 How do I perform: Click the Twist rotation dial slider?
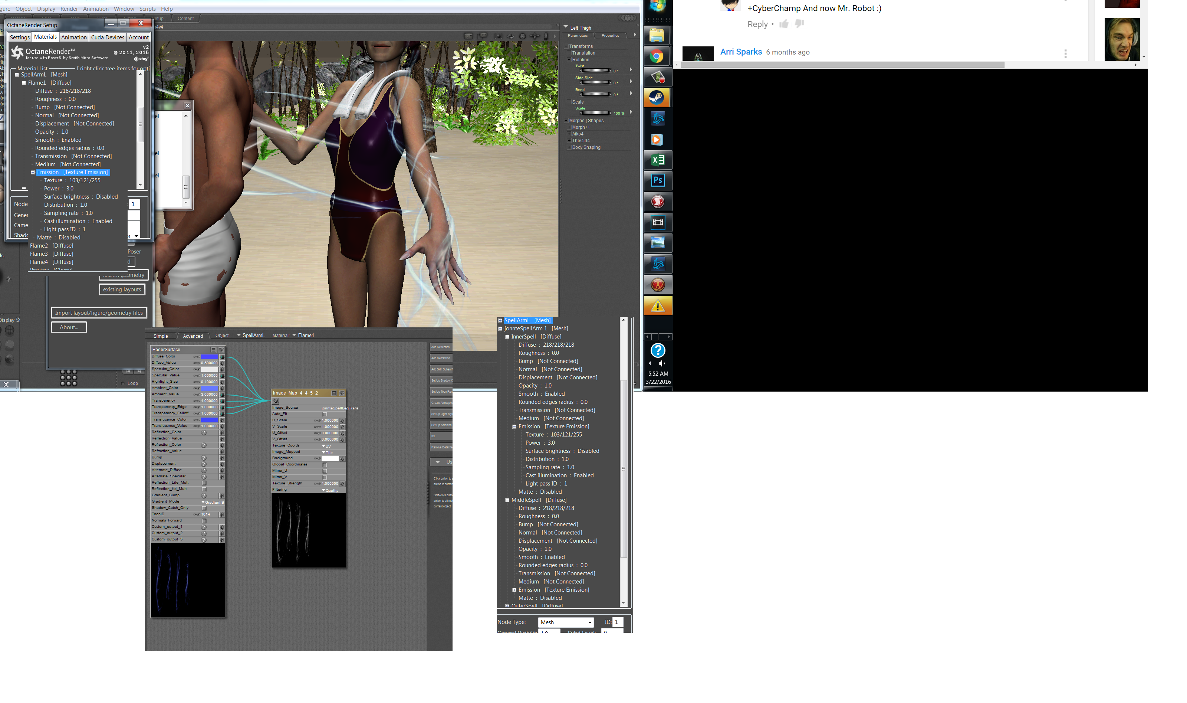click(595, 70)
